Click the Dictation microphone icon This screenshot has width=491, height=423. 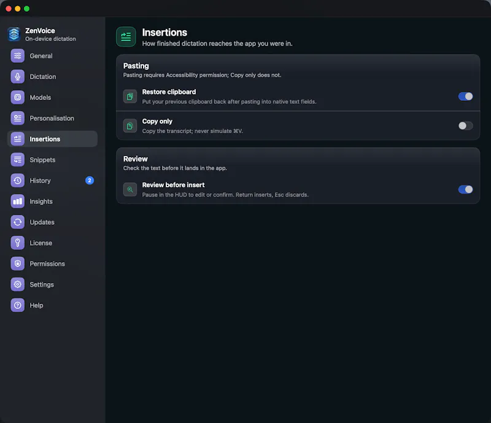[18, 77]
